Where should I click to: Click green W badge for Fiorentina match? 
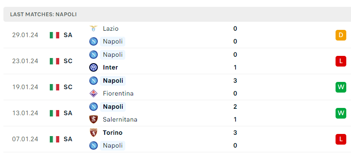(341, 87)
